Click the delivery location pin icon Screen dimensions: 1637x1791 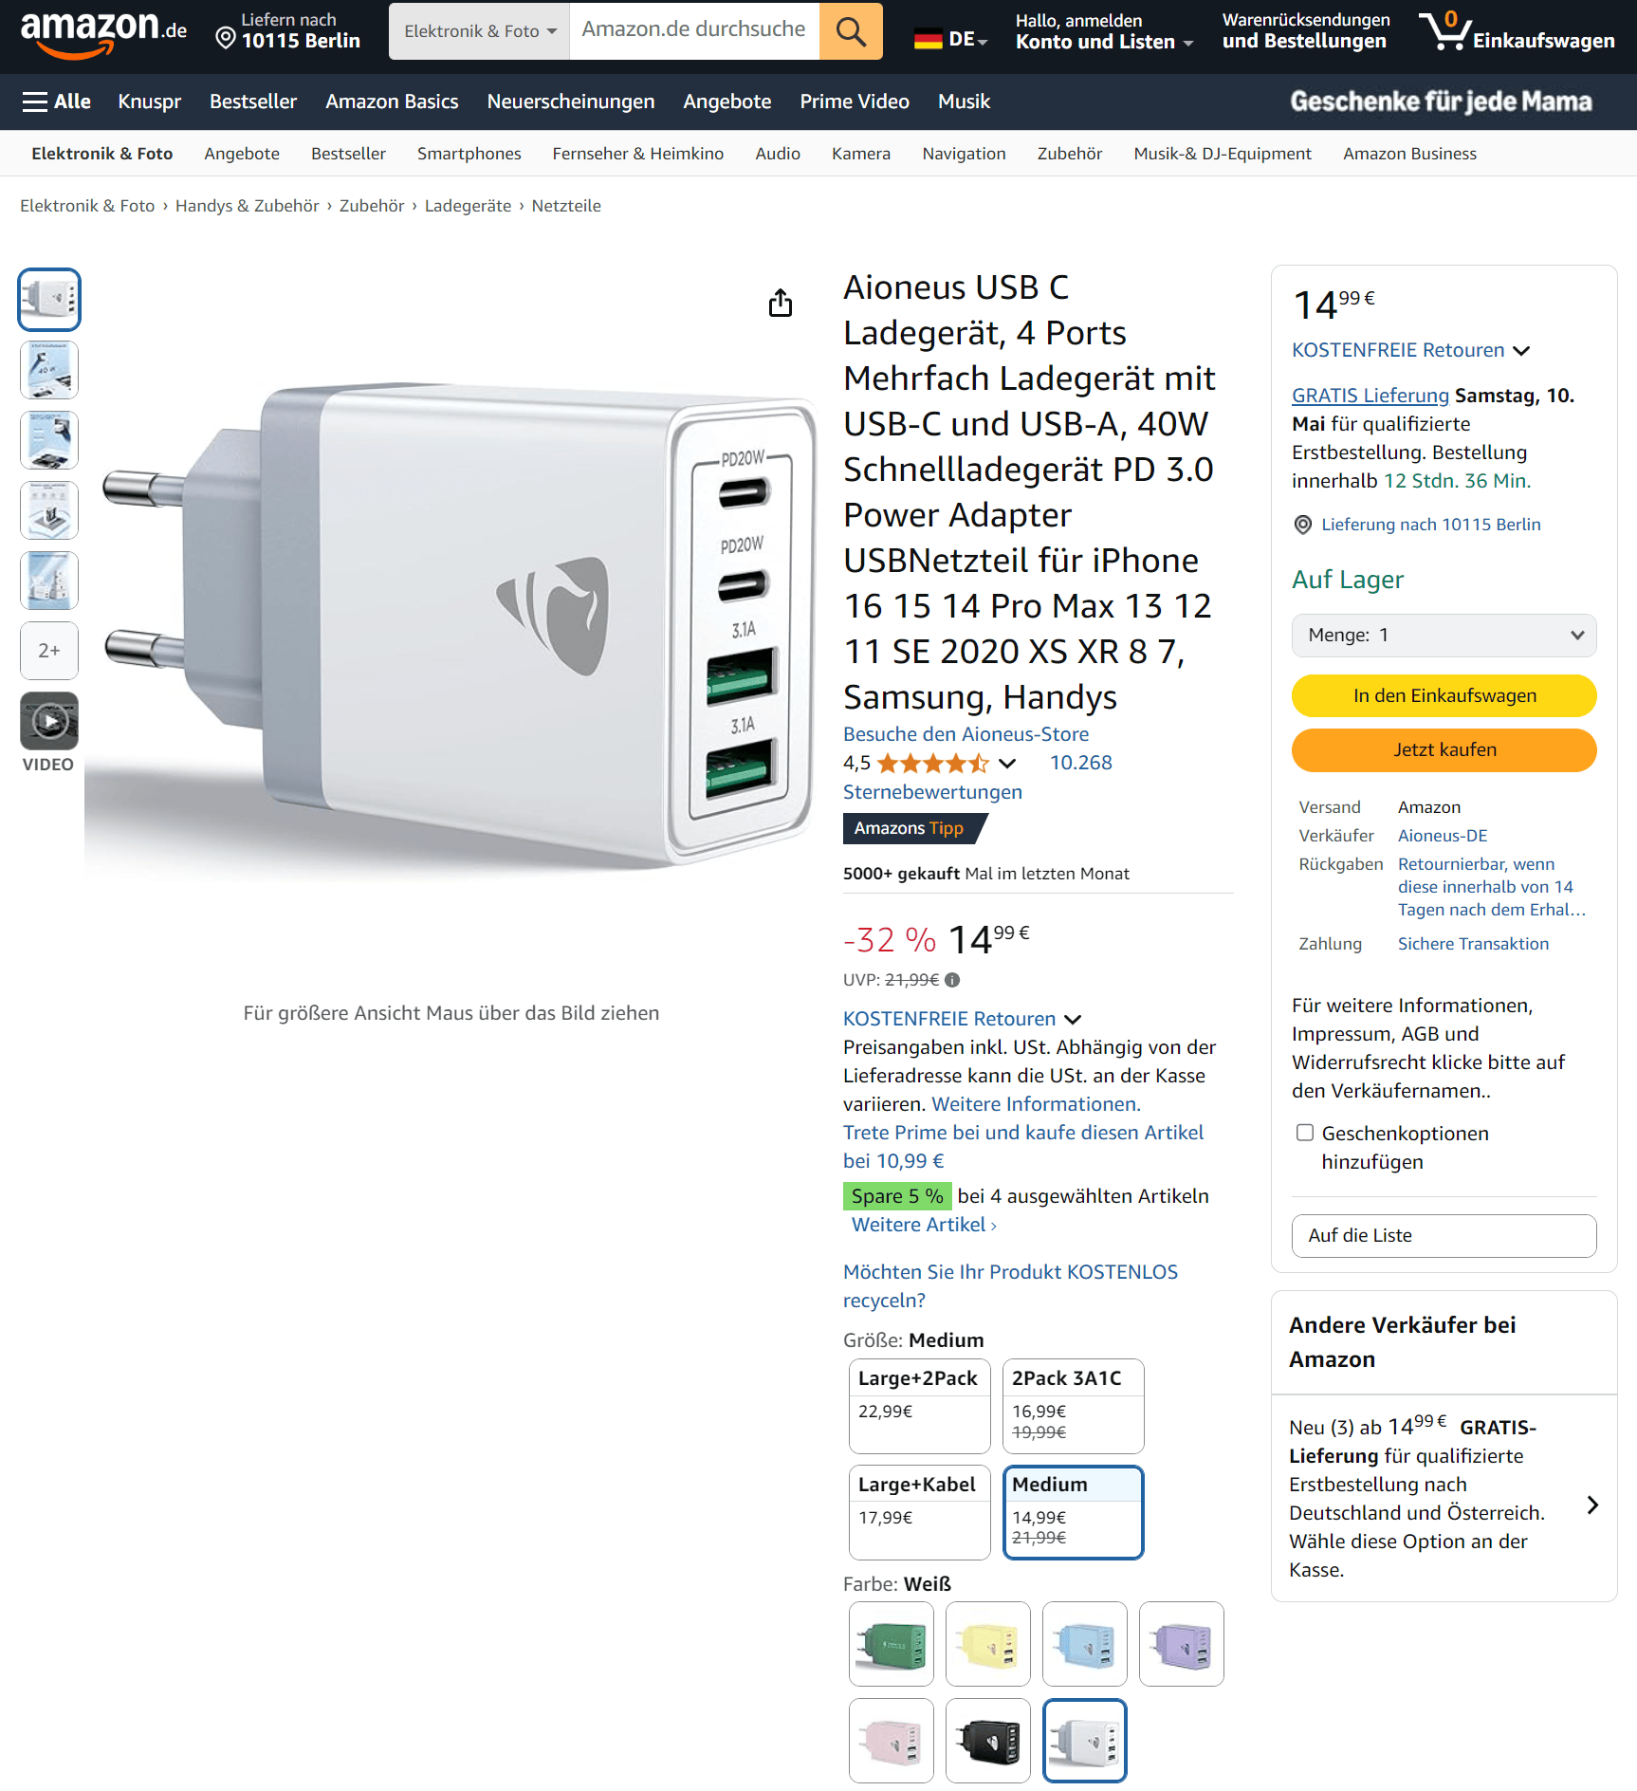click(x=226, y=38)
